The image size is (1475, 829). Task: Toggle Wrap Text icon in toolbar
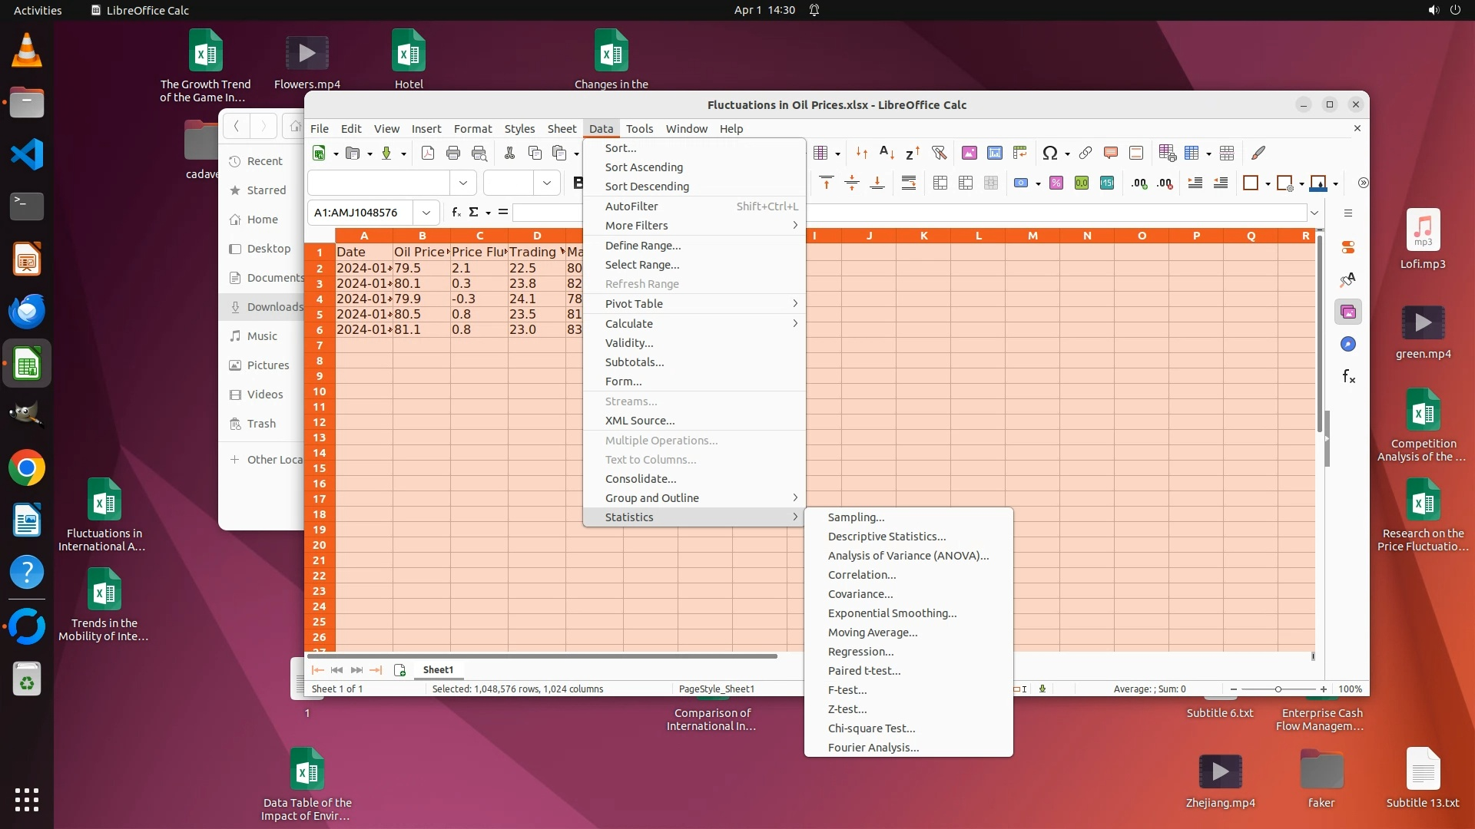[909, 183]
